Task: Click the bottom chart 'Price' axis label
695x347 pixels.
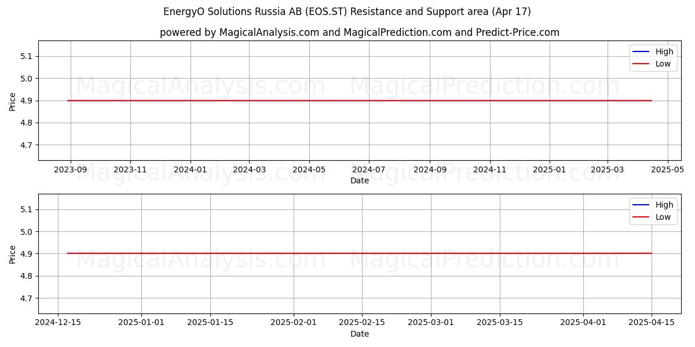Action: click(13, 254)
